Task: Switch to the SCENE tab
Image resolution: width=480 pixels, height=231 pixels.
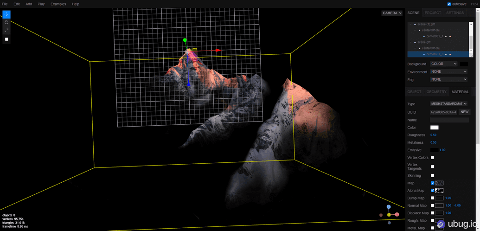Action: [x=413, y=13]
